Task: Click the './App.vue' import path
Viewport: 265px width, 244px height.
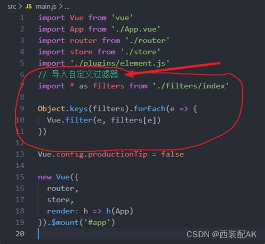Action: point(136,29)
